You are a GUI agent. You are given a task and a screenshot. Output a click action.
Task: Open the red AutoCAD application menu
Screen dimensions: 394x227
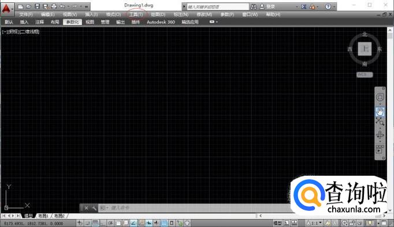[6, 9]
